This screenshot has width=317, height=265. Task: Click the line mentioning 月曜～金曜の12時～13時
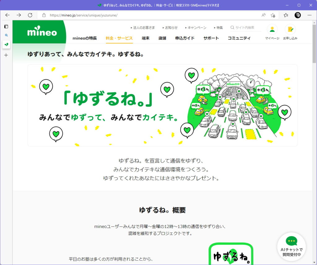pyautogui.click(x=160, y=226)
